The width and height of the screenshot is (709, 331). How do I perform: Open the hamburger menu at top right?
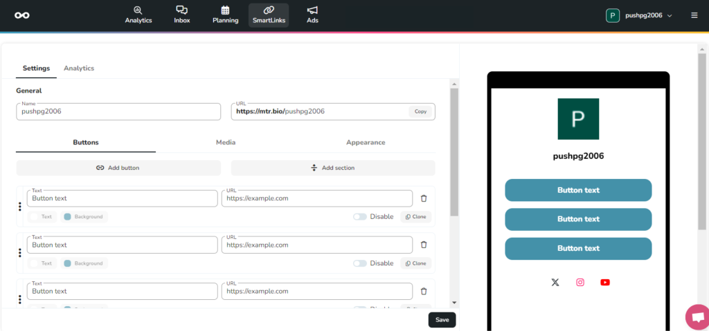694,15
